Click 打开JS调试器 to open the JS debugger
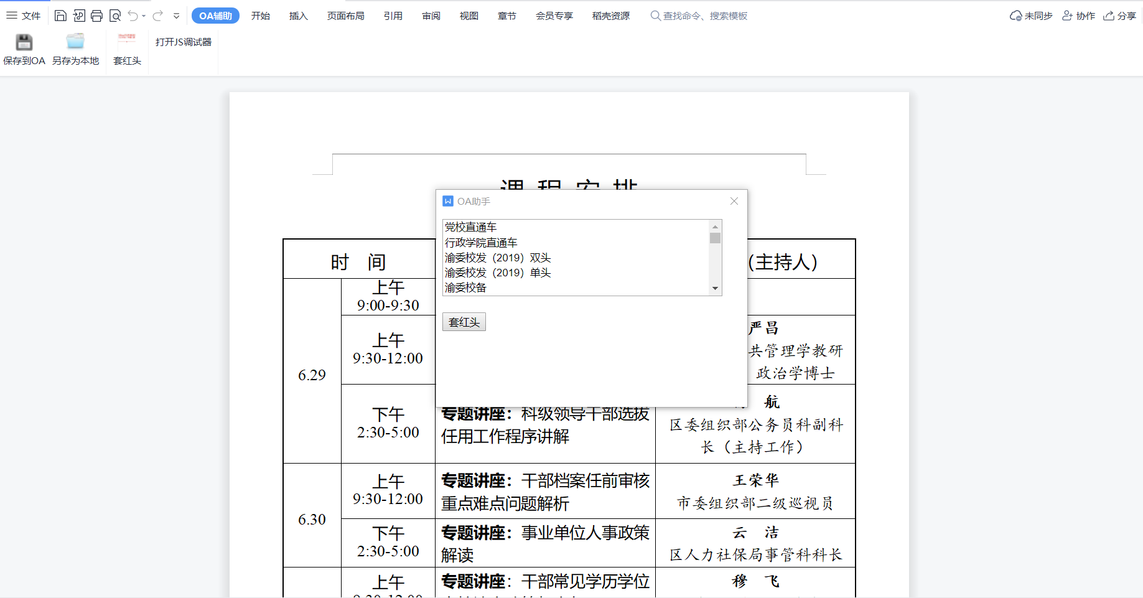The height and width of the screenshot is (598, 1143). point(182,42)
